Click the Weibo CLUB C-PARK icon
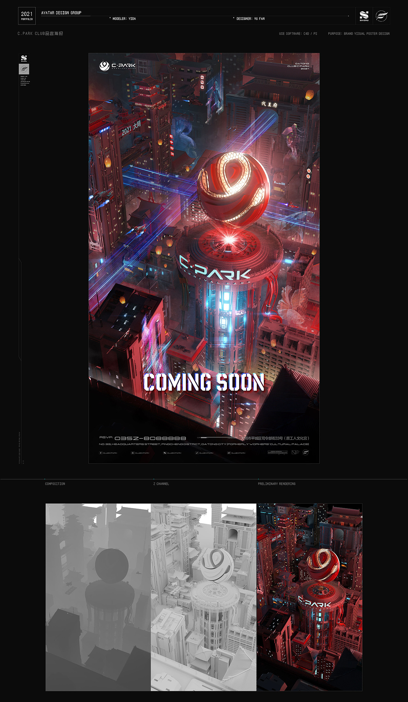Screen dimensions: 408x702 229,453
